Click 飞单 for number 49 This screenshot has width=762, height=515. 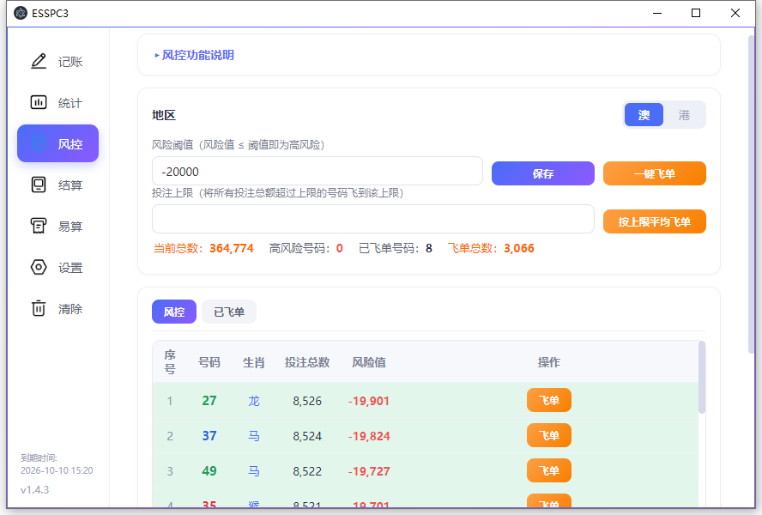[x=548, y=470]
